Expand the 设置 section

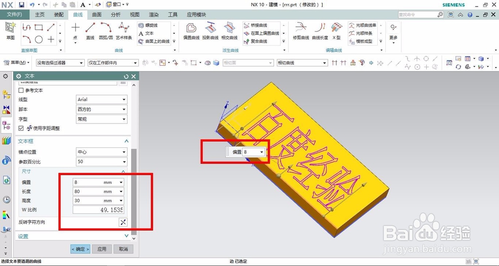pyautogui.click(x=126, y=236)
